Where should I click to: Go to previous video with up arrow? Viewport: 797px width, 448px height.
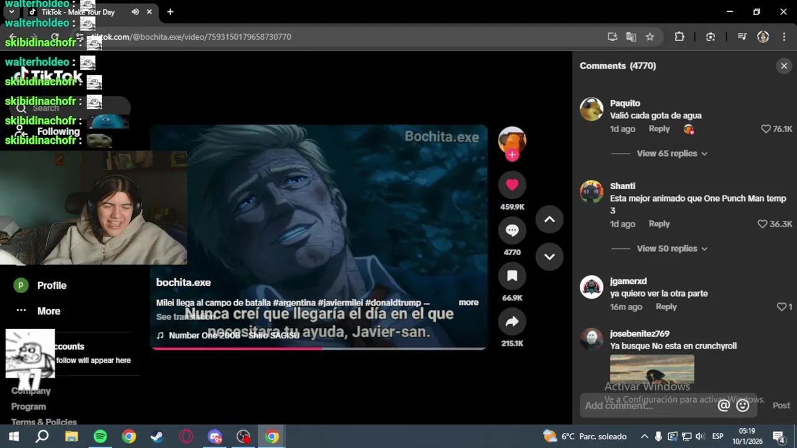pos(549,219)
